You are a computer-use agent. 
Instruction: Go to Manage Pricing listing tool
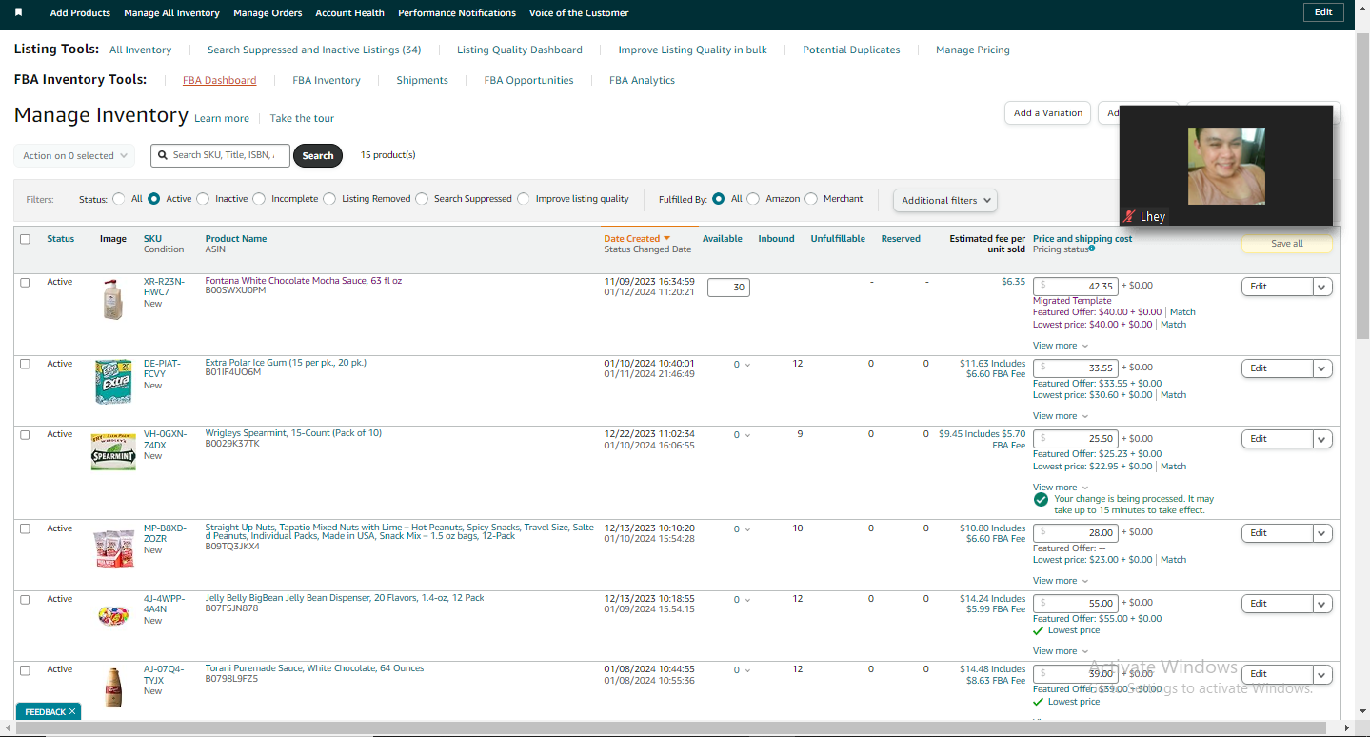(x=973, y=50)
